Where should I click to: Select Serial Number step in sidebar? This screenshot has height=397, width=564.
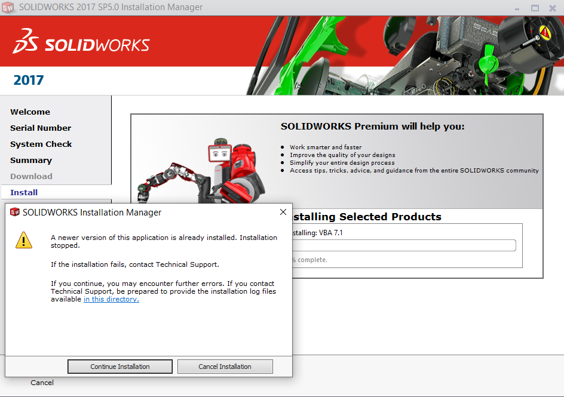coord(41,128)
